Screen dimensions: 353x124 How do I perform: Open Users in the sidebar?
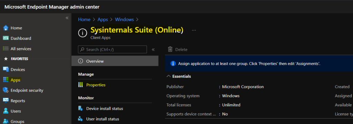point(16,111)
